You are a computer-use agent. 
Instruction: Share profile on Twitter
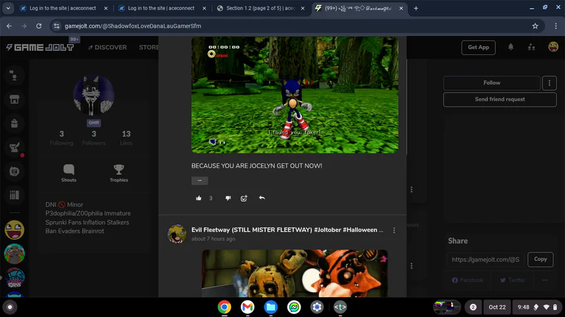(x=512, y=280)
